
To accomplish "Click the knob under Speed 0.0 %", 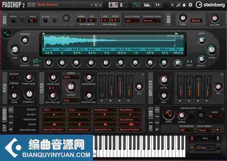I will pos(49,63).
